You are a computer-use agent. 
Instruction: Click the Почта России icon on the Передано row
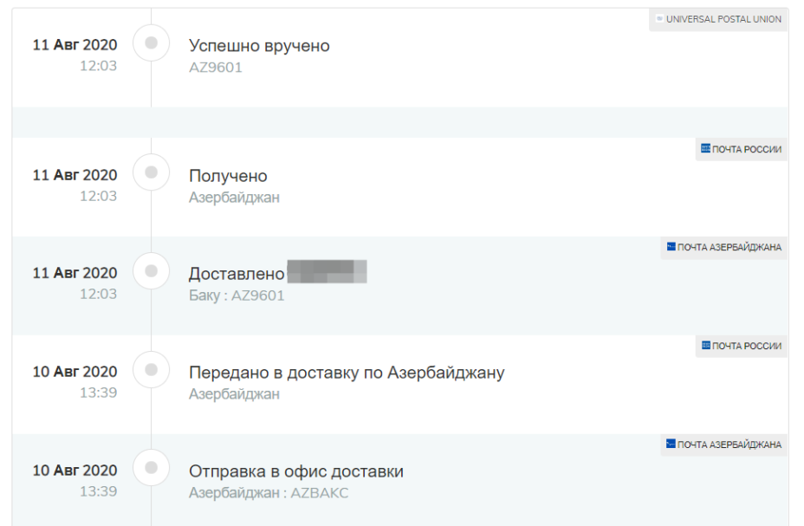705,346
